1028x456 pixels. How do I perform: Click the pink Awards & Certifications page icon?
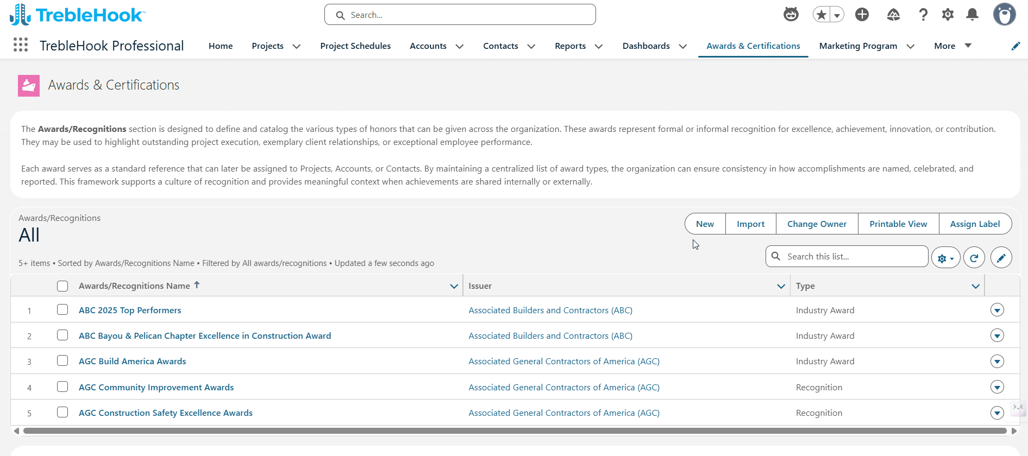click(29, 85)
